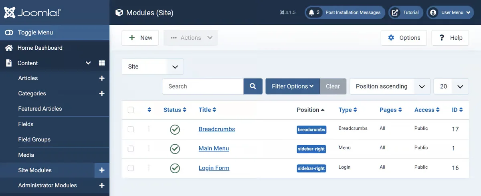Open Options with gear icon
Screen dimensions: 481x196
coord(404,38)
